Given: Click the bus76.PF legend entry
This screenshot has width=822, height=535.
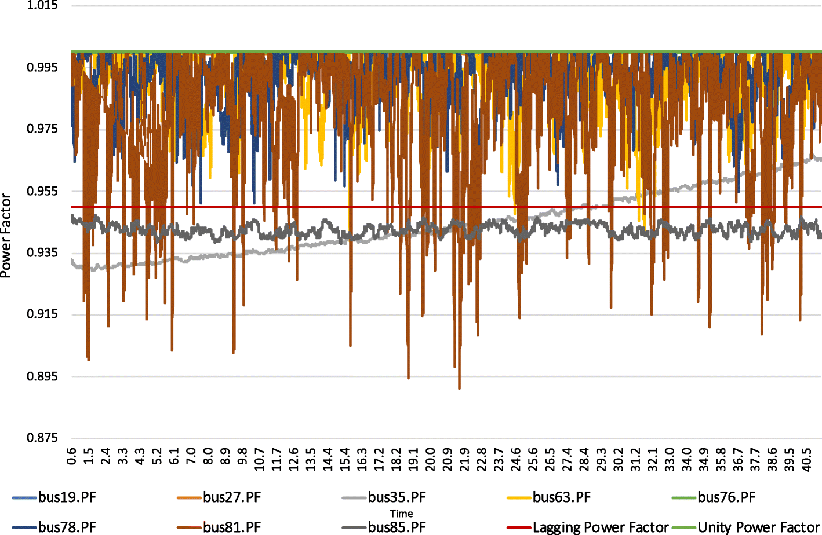Looking at the screenshot, I should (x=713, y=497).
